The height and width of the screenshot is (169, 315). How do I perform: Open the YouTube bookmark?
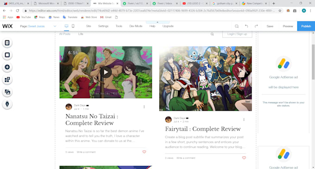coord(24,17)
